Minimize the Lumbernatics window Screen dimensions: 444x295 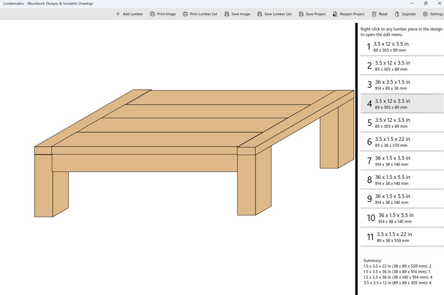pos(412,3)
